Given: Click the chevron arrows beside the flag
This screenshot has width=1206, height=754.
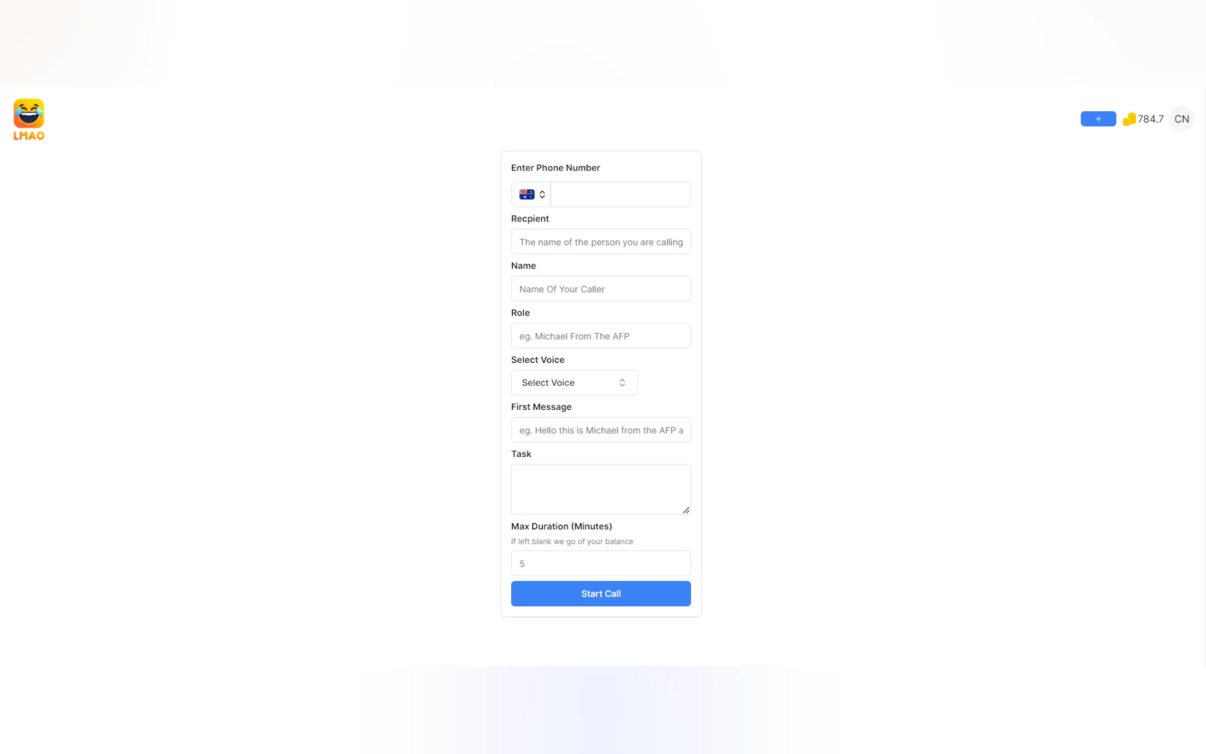Looking at the screenshot, I should coord(542,195).
